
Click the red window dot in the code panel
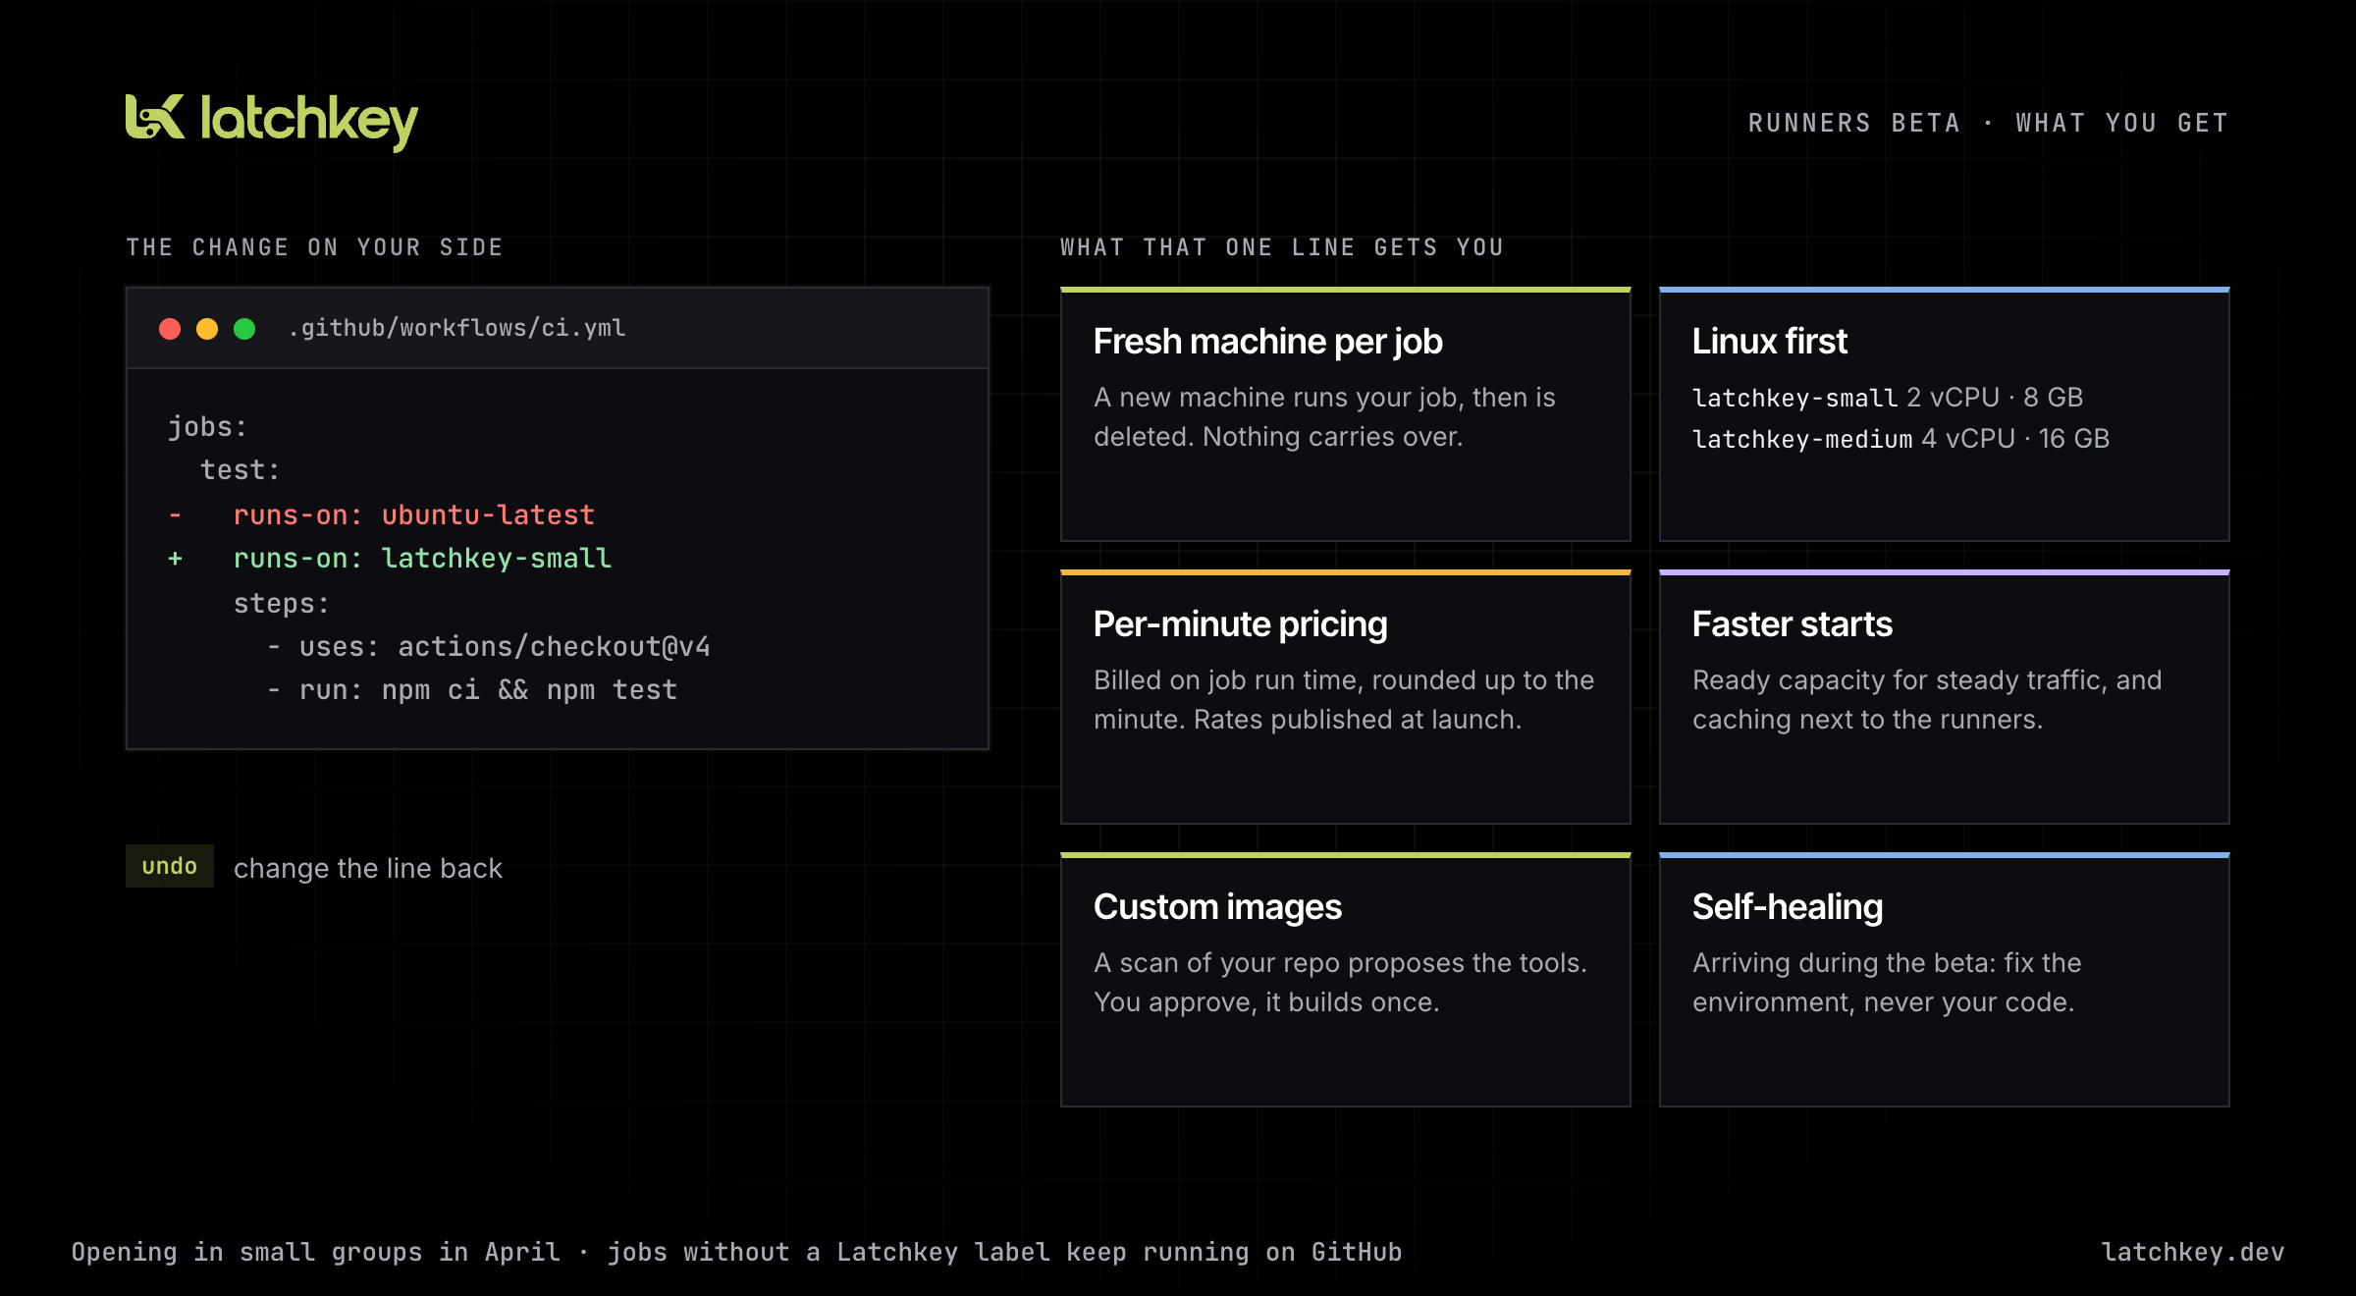pos(170,329)
